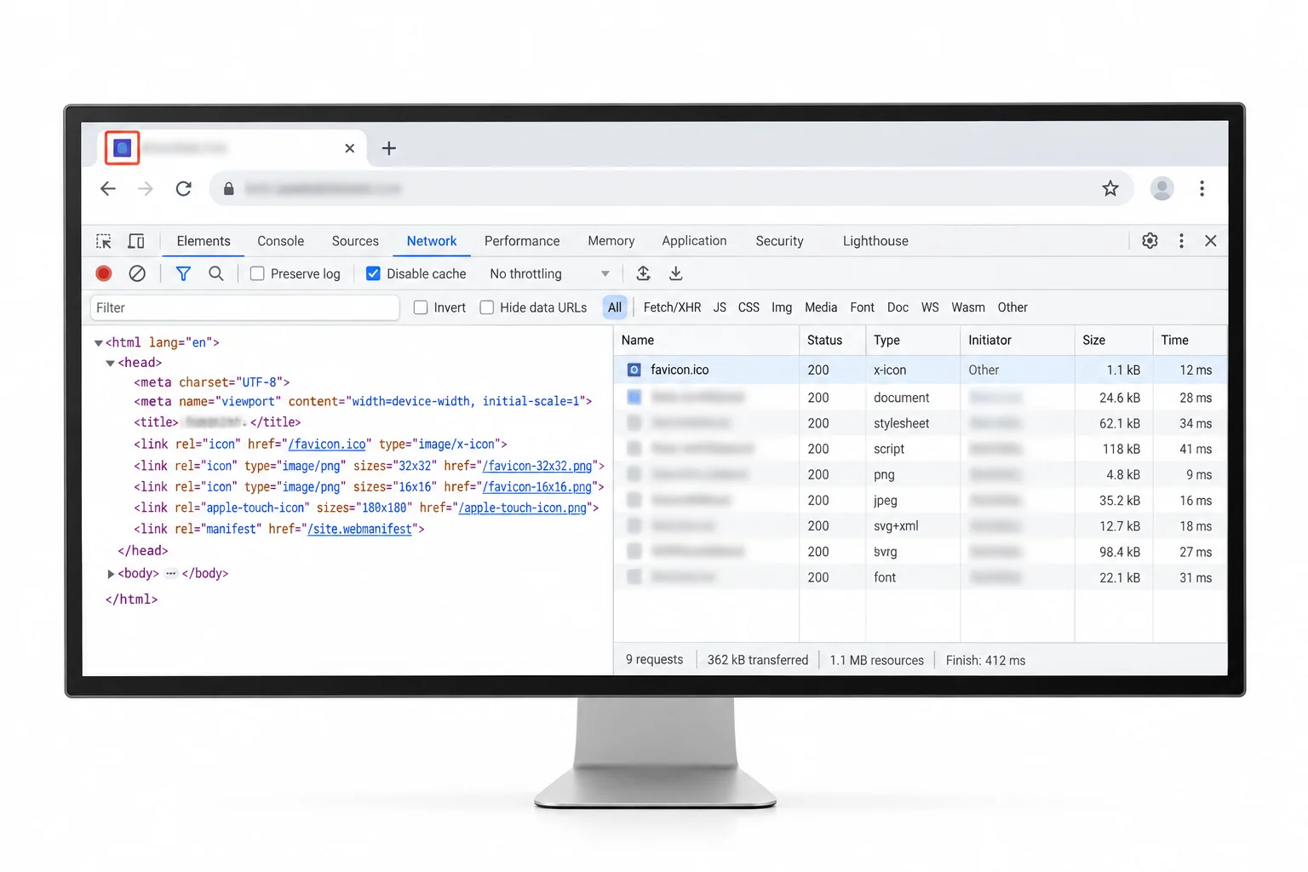Click the network Filter text field
1308x872 pixels.
244,307
